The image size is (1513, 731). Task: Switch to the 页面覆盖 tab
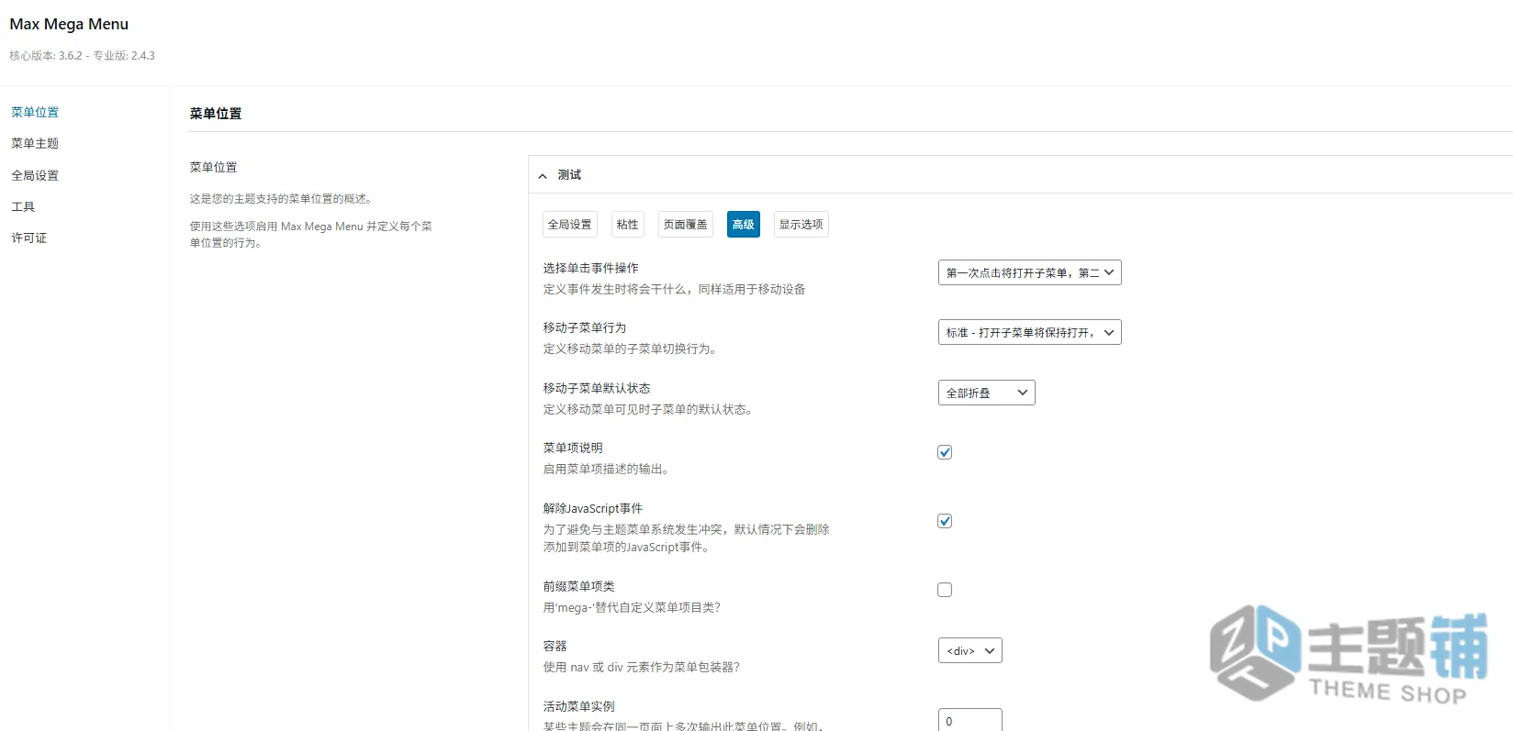tap(686, 225)
